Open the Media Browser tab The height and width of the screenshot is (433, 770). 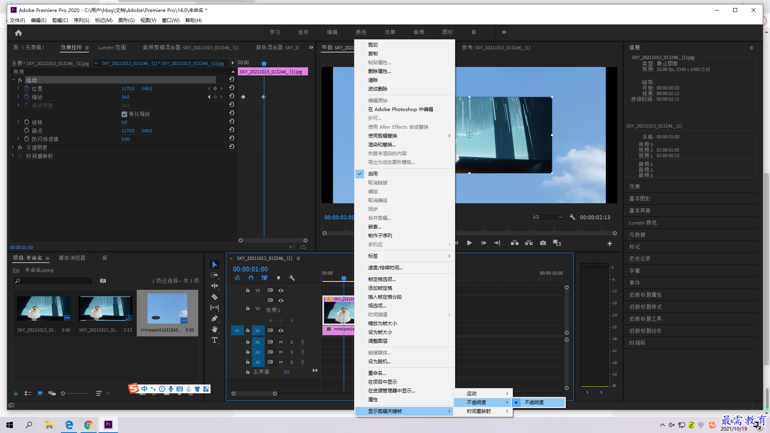point(72,258)
